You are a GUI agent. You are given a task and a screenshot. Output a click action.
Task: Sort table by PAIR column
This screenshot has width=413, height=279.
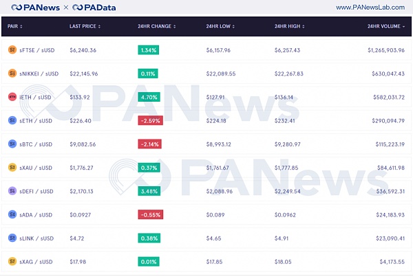coord(15,26)
